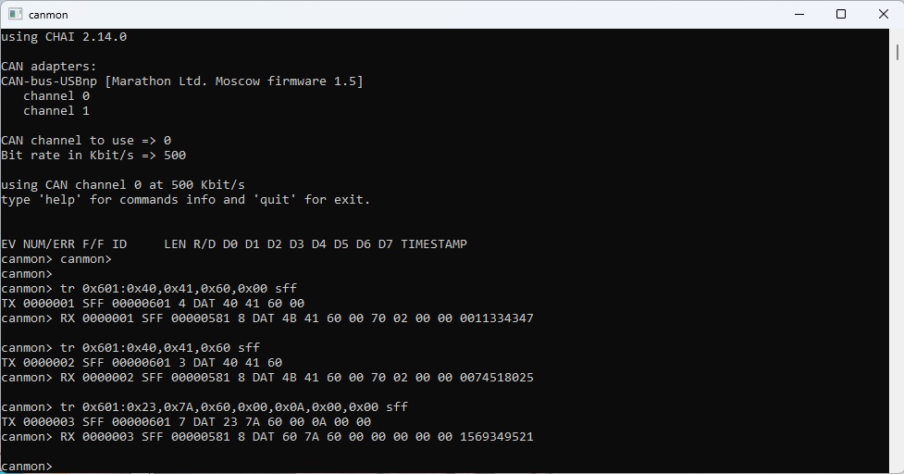Click the 'CAN channel to use => 0' line

[86, 140]
